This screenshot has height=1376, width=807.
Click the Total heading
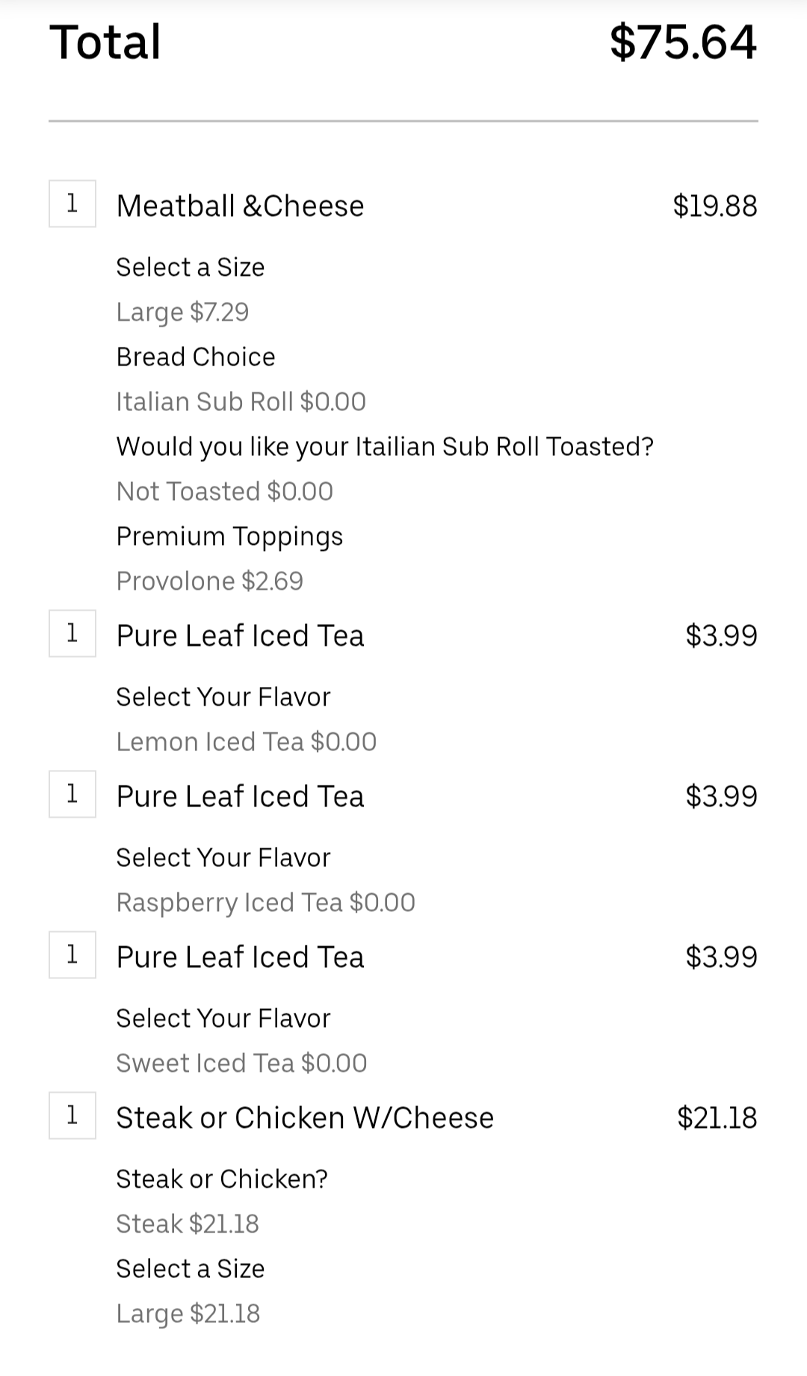(x=105, y=42)
